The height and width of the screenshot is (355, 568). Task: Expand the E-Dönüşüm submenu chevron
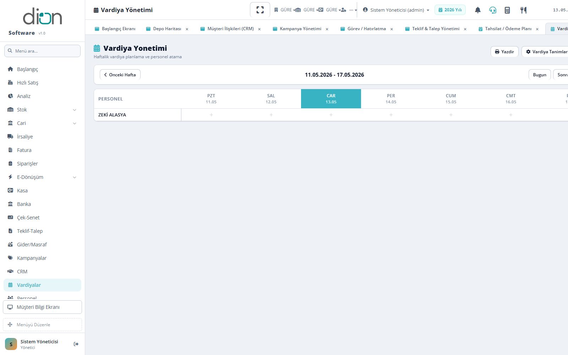coord(75,177)
